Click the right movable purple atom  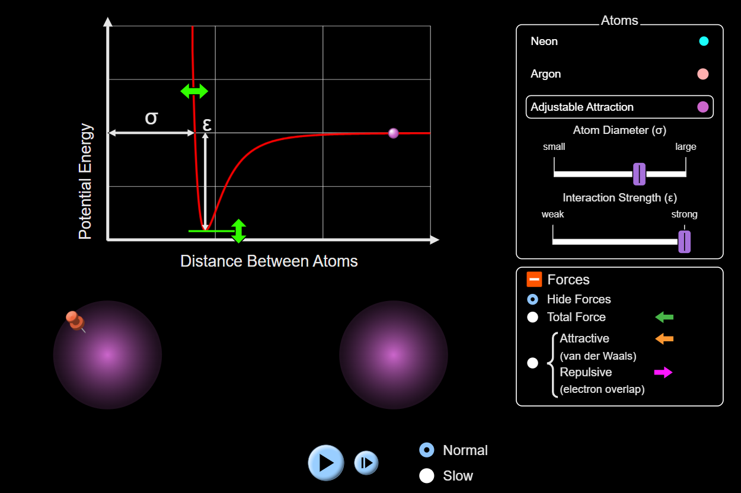(393, 355)
